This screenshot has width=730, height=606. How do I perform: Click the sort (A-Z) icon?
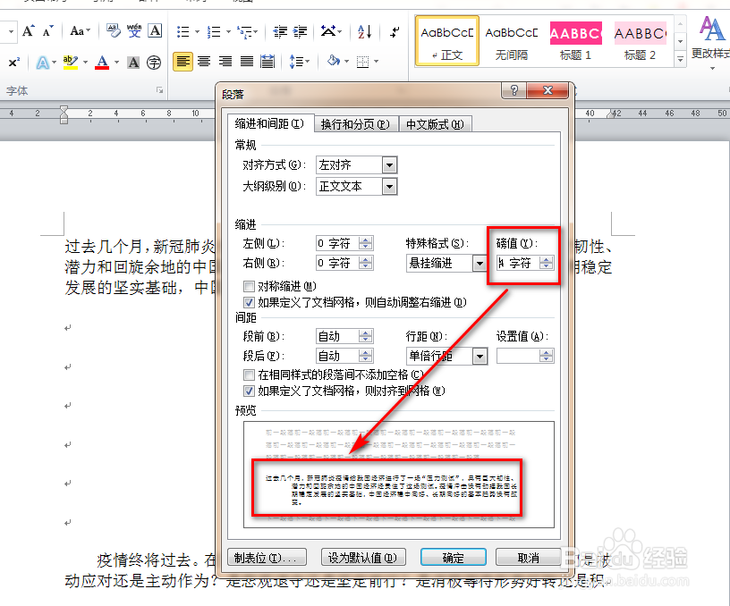[363, 33]
